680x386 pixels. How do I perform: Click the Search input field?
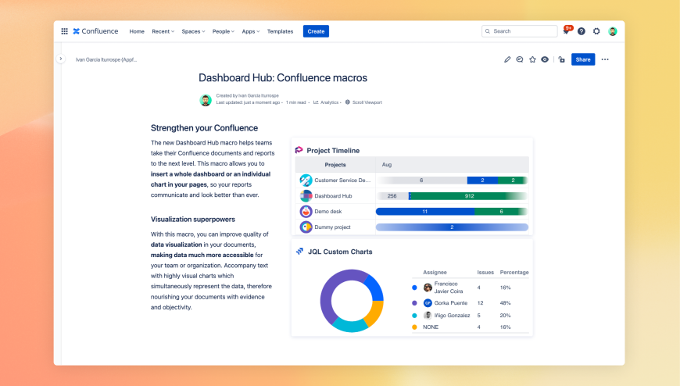point(520,31)
